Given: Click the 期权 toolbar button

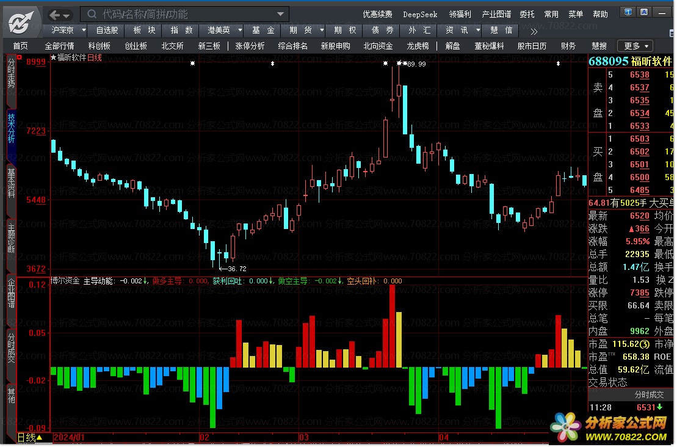Looking at the screenshot, I should pyautogui.click(x=345, y=31).
